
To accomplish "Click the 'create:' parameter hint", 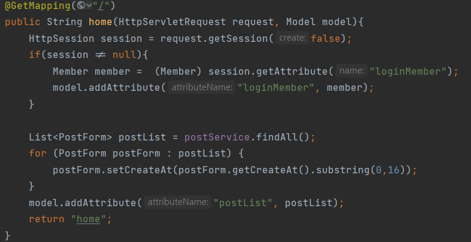I will 292,38.
